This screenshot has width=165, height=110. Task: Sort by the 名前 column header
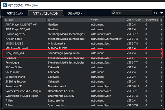[25, 20]
